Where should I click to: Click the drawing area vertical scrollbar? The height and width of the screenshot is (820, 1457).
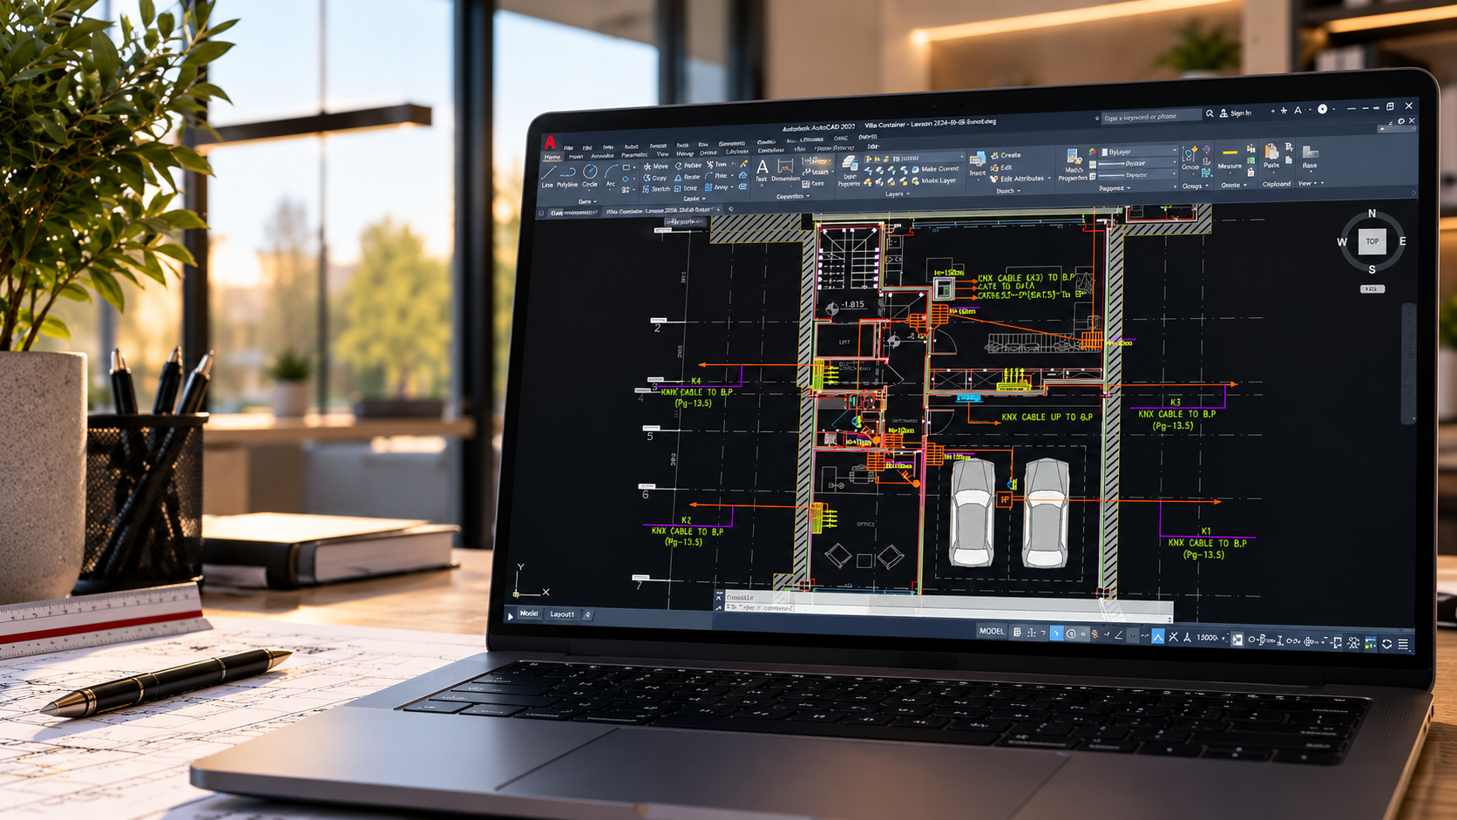(1407, 363)
